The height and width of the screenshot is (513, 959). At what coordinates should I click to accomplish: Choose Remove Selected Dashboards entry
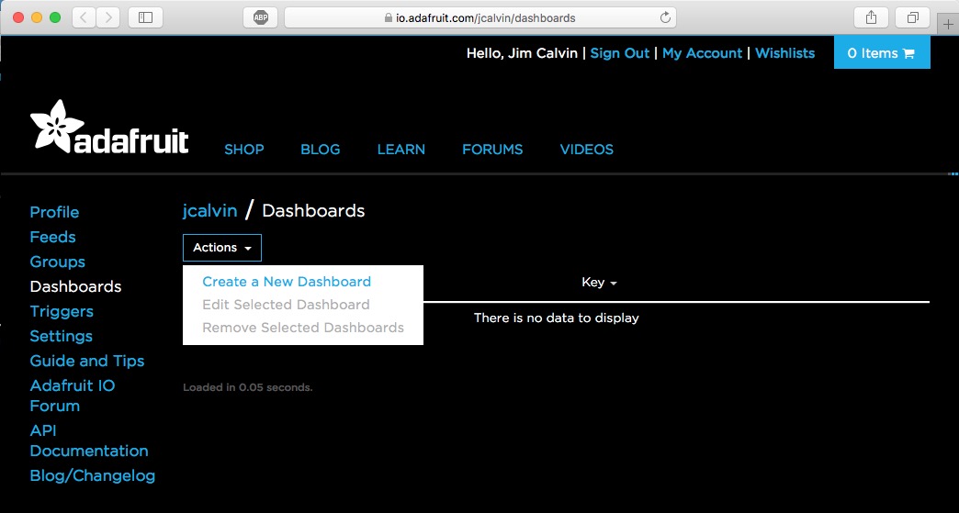[303, 328]
